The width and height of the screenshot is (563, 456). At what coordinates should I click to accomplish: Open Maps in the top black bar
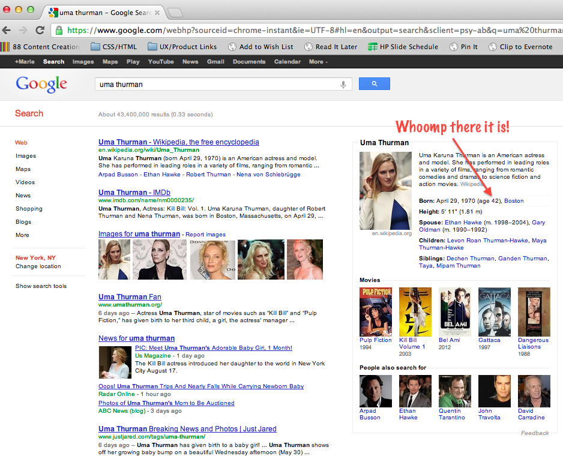point(110,62)
